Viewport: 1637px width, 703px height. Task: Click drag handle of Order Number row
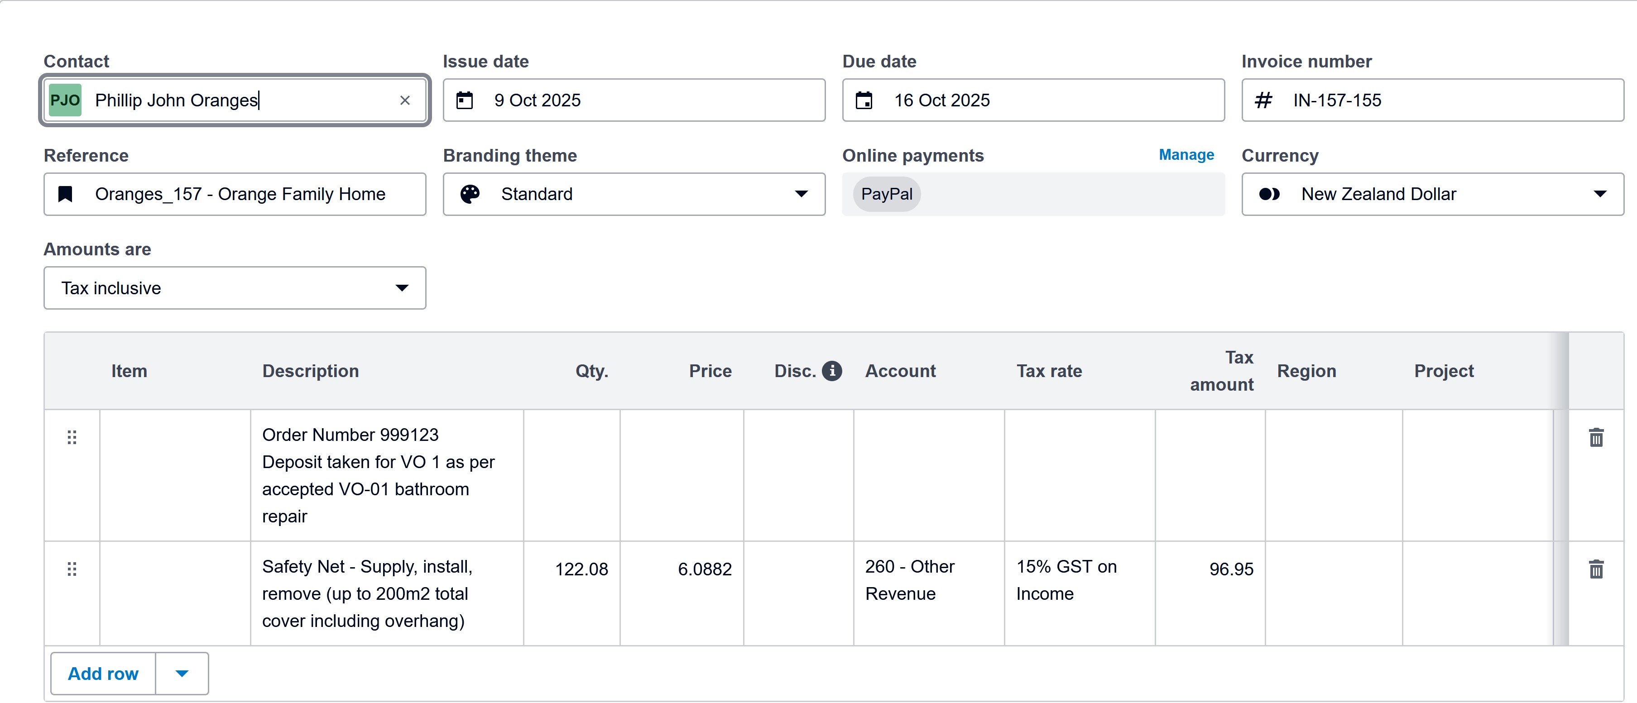[x=72, y=438]
